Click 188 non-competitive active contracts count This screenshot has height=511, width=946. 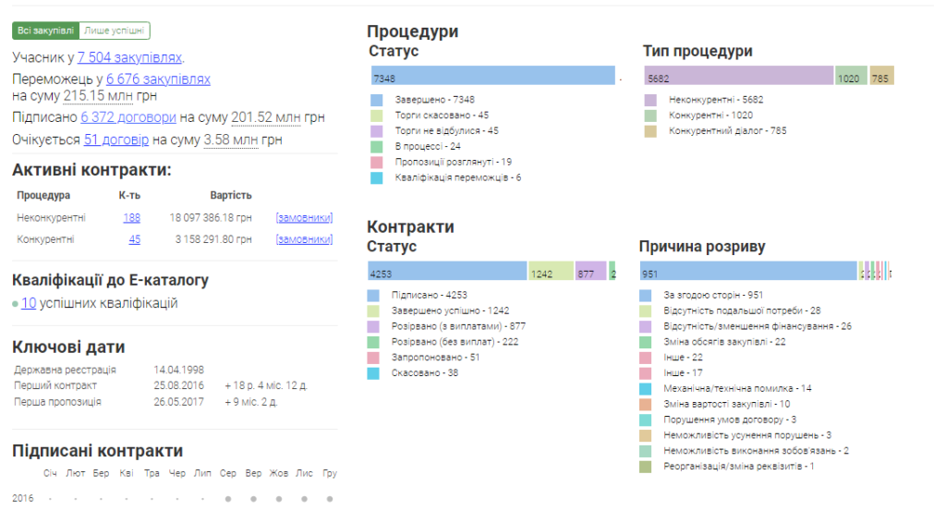[x=131, y=217]
